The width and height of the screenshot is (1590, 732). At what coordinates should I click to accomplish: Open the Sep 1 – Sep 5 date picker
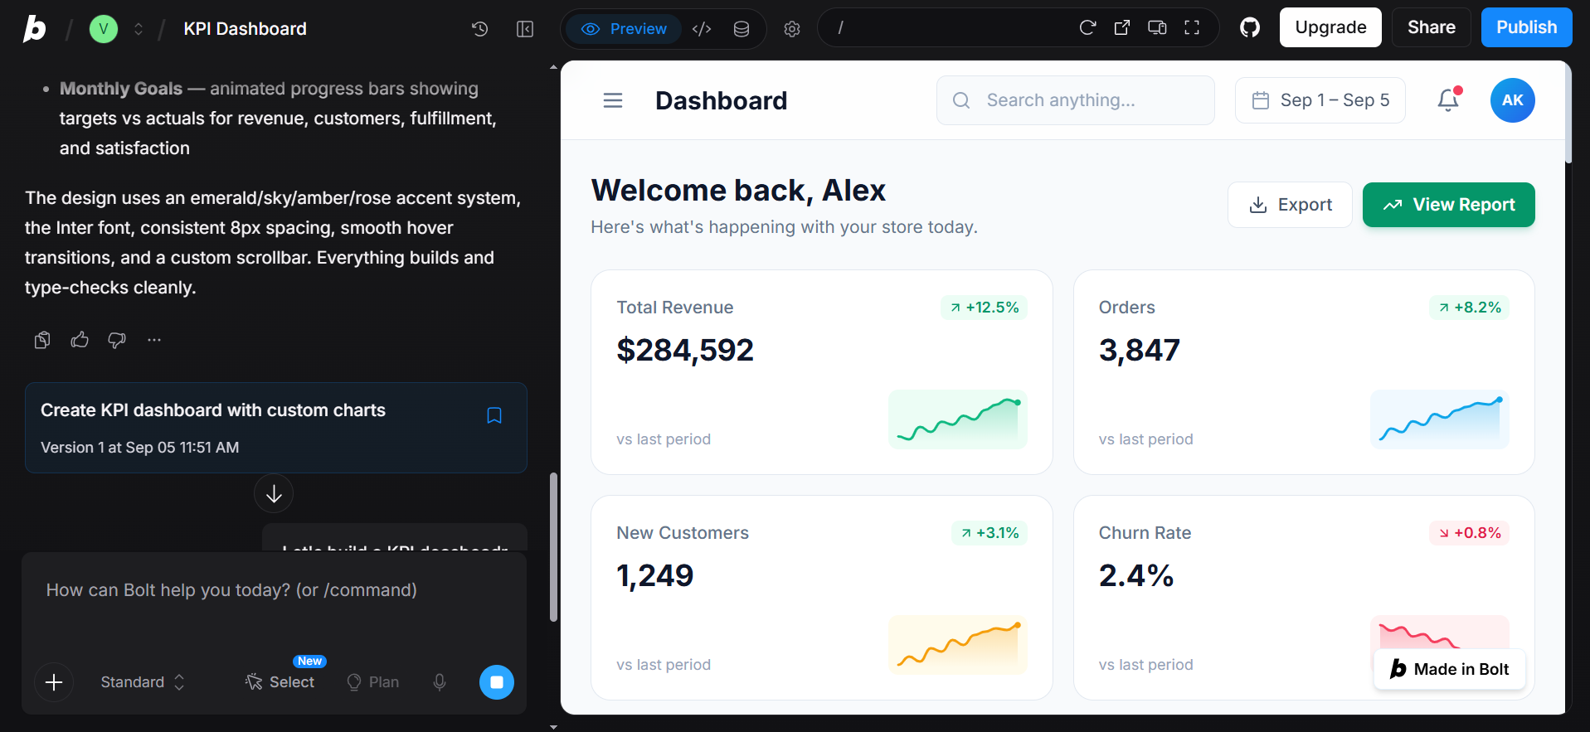tap(1320, 100)
